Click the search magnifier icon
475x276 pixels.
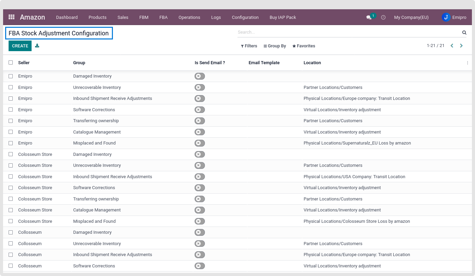click(x=464, y=33)
